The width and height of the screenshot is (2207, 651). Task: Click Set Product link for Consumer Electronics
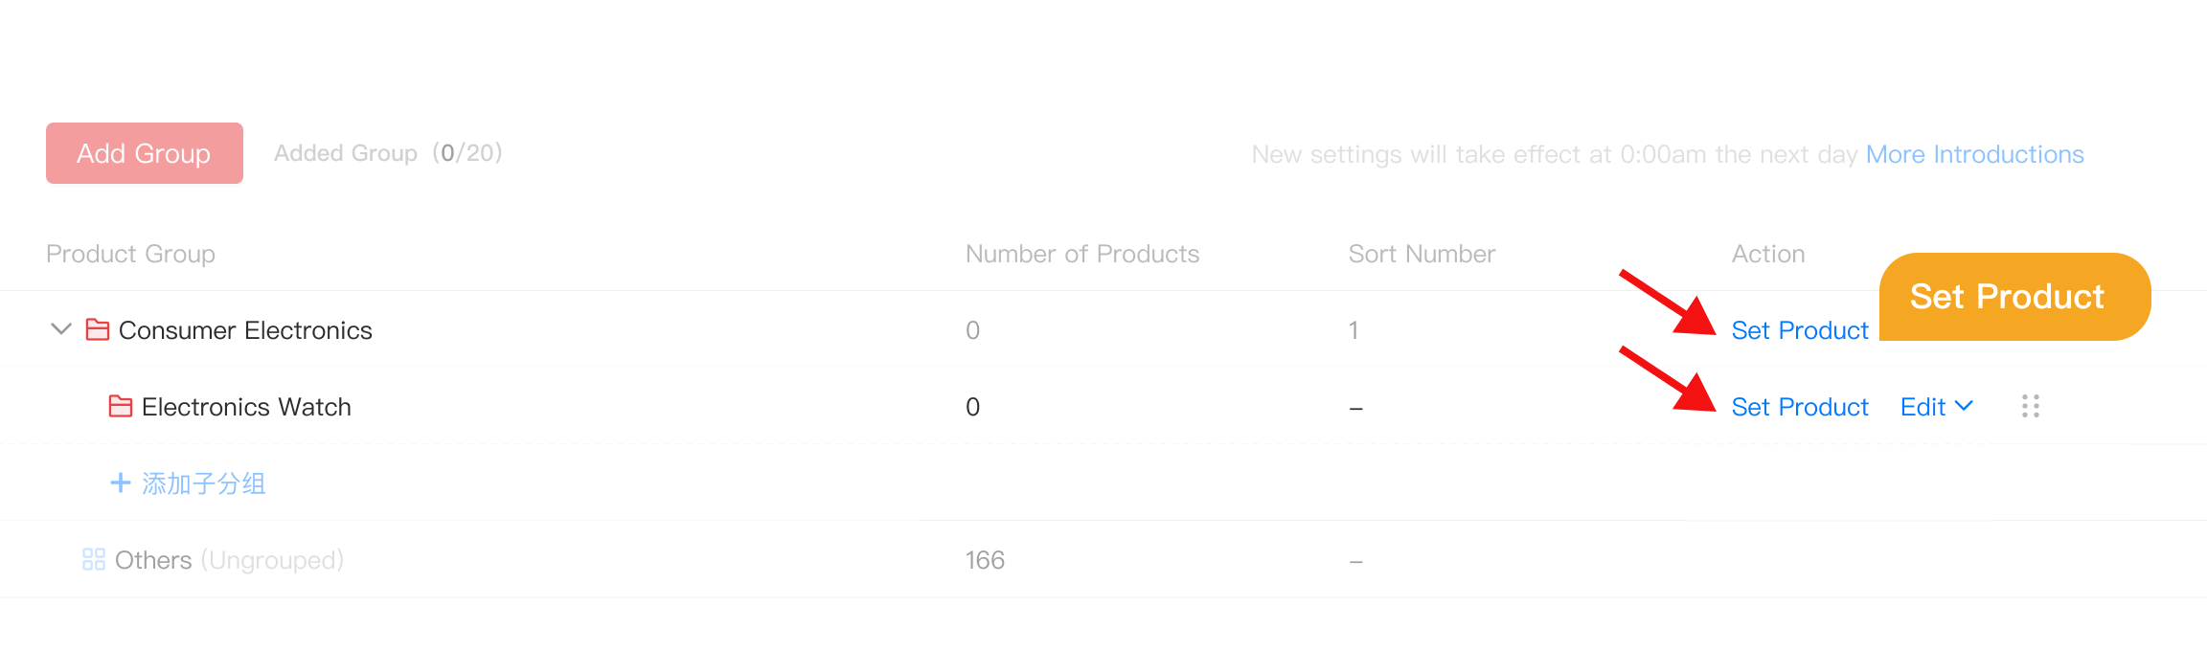(x=1799, y=330)
